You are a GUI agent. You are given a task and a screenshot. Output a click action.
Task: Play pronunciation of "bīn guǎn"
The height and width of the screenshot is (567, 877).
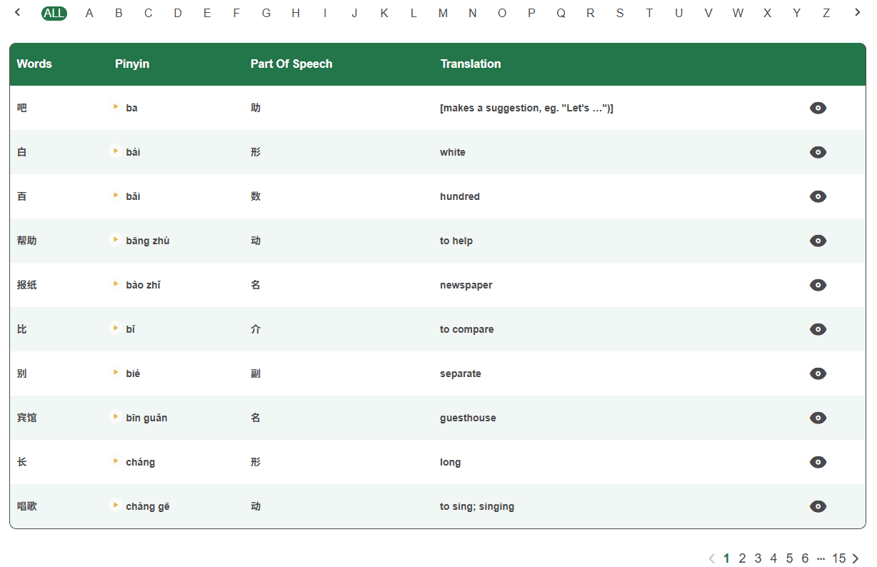pyautogui.click(x=115, y=418)
